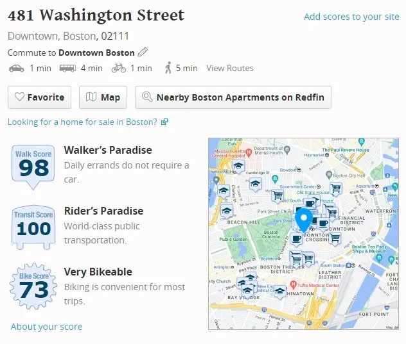
Task: Add this address to Favorites
Action: tap(39, 97)
